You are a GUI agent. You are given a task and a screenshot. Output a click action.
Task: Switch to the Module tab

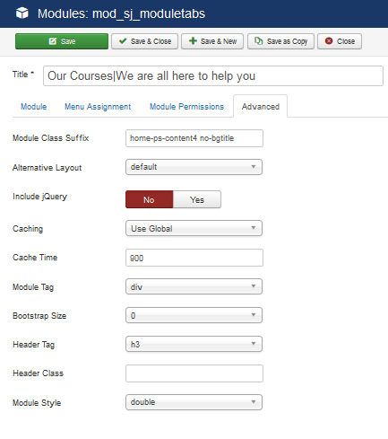(34, 107)
